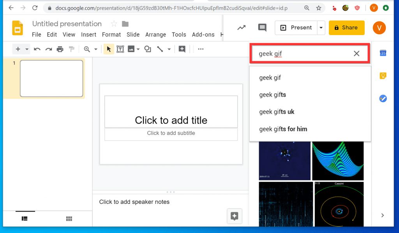Click the Redo arrow in toolbar
The height and width of the screenshot is (233, 399).
pyautogui.click(x=49, y=49)
